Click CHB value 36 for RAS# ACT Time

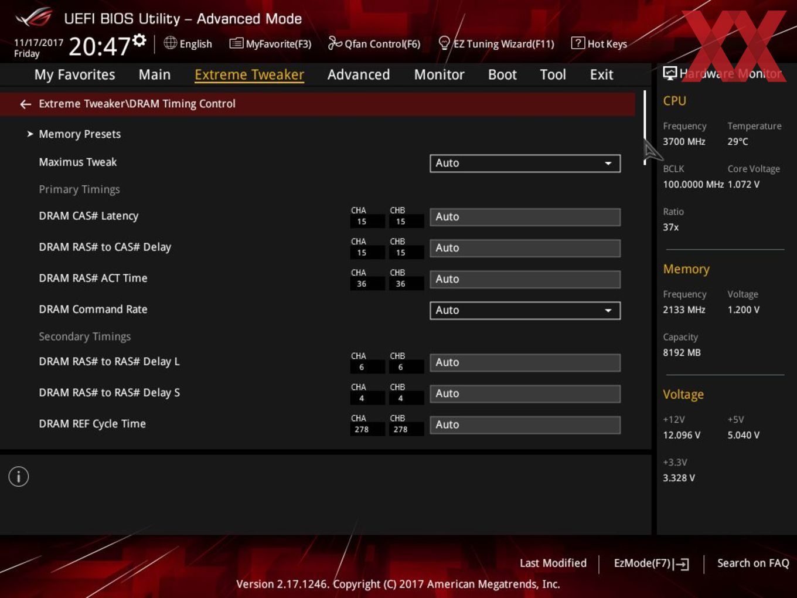point(400,284)
